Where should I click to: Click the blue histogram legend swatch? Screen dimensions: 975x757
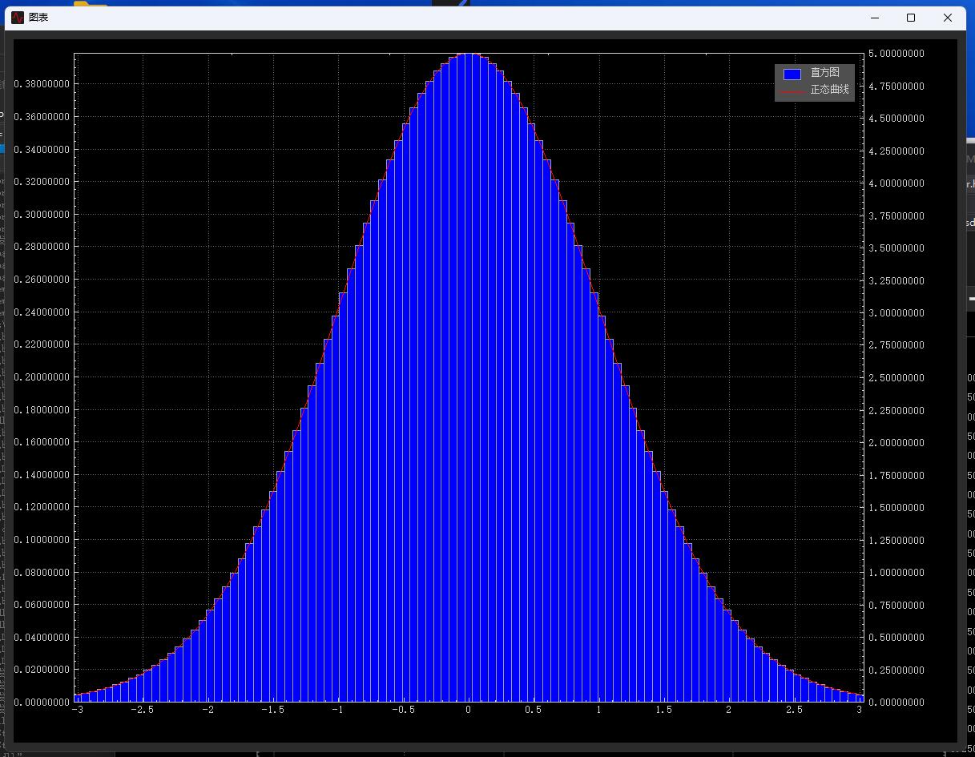[x=792, y=74]
